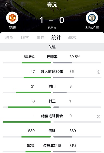Tap the 已结束 match status
Image resolution: width=104 pixels, height=153 pixels.
point(52,28)
